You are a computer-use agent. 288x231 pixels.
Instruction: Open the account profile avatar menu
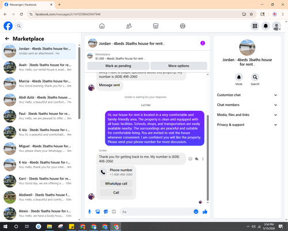276,26
